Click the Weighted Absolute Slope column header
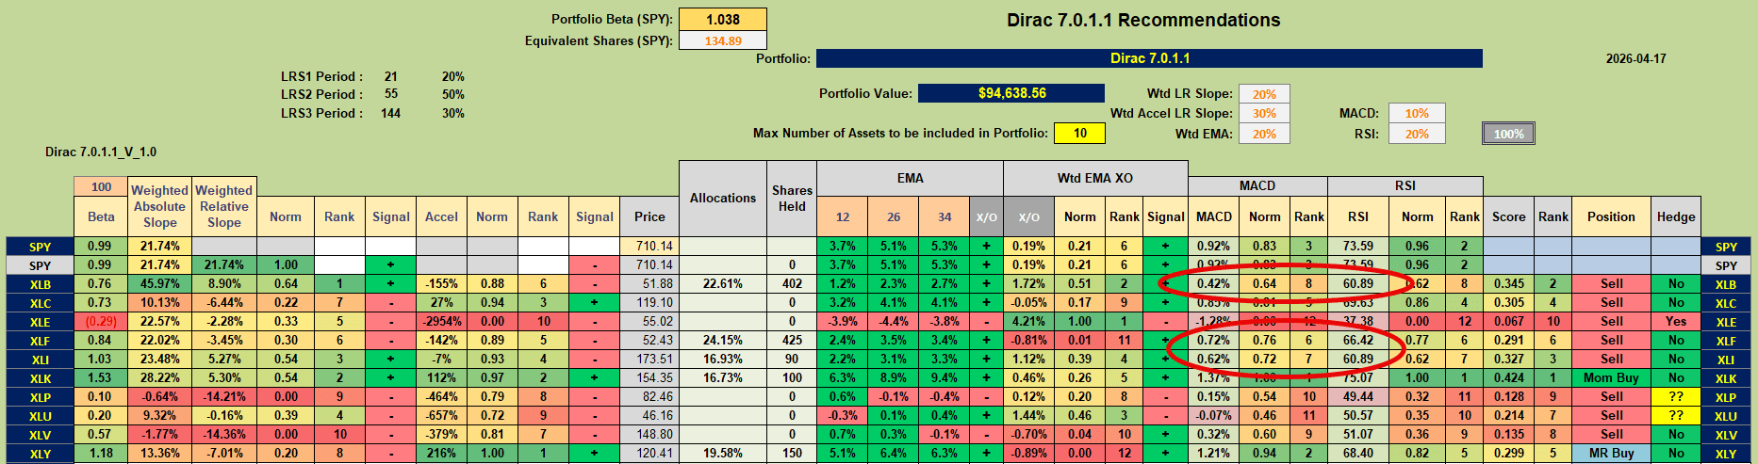The height and width of the screenshot is (464, 1758). 159,206
